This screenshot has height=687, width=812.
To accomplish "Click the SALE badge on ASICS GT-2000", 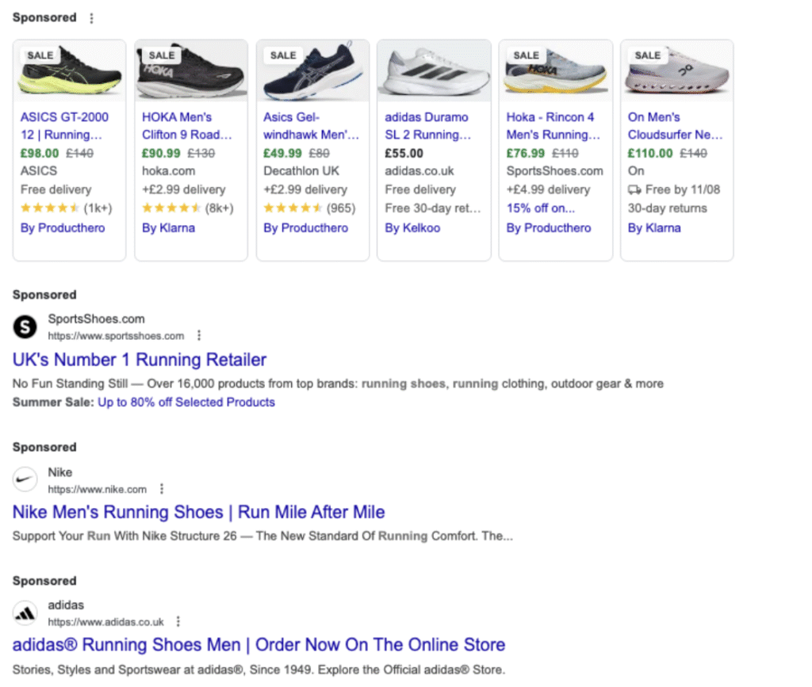I will point(40,55).
